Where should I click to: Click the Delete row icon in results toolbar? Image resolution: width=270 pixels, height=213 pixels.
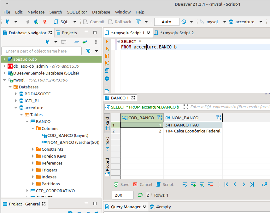tap(210, 185)
